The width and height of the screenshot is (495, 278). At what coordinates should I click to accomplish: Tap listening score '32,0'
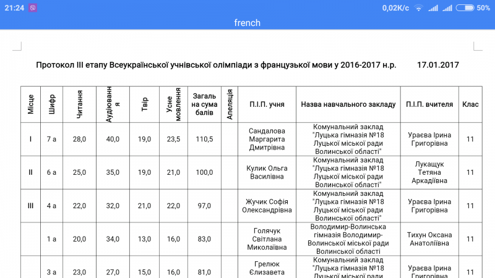[113, 206]
